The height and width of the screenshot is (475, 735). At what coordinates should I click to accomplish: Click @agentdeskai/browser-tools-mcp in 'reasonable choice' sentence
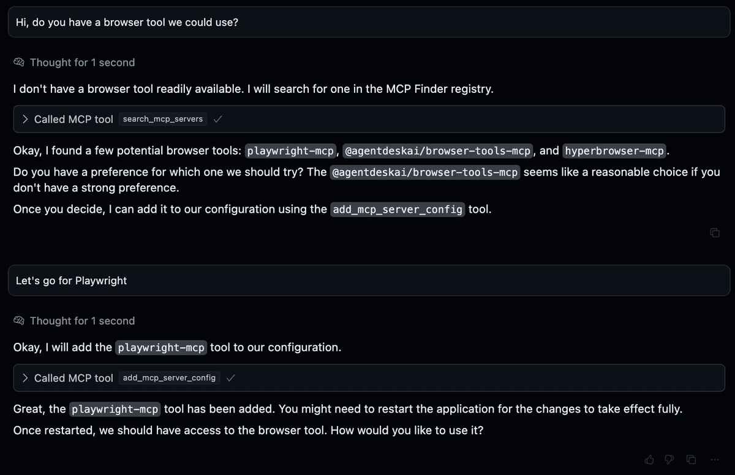click(425, 172)
